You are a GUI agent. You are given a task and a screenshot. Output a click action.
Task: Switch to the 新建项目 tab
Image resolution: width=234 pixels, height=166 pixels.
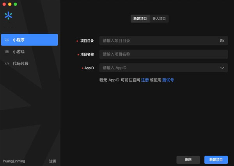click(x=140, y=19)
